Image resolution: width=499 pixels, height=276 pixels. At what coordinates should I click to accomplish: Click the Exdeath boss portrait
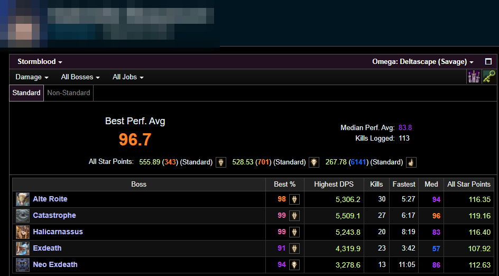click(x=23, y=249)
